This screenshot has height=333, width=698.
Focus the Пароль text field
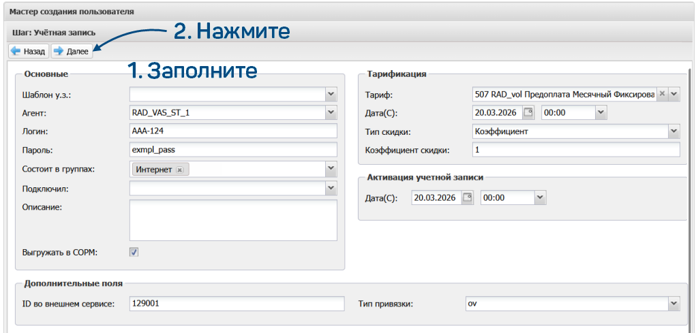pos(233,150)
